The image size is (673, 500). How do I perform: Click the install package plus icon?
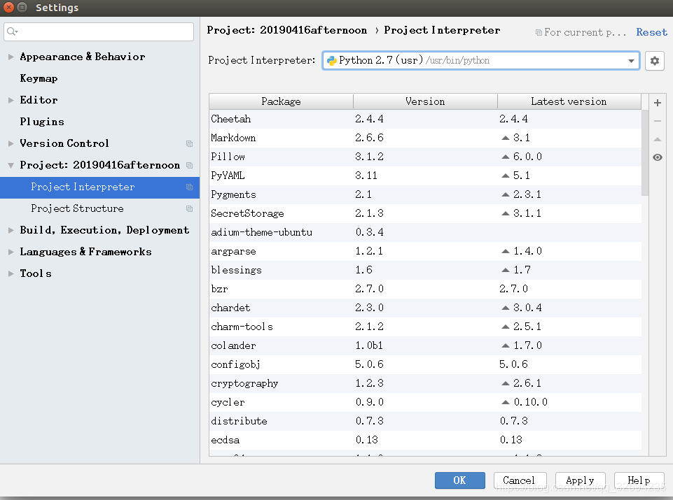coord(657,103)
